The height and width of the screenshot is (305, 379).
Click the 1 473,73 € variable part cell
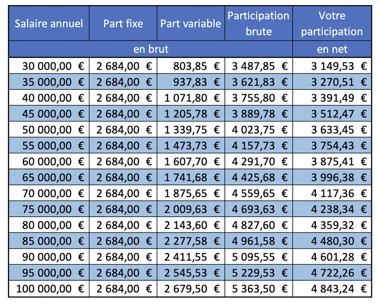tap(191, 146)
